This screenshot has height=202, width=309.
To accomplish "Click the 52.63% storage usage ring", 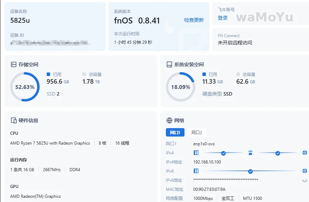I will pyautogui.click(x=25, y=87).
